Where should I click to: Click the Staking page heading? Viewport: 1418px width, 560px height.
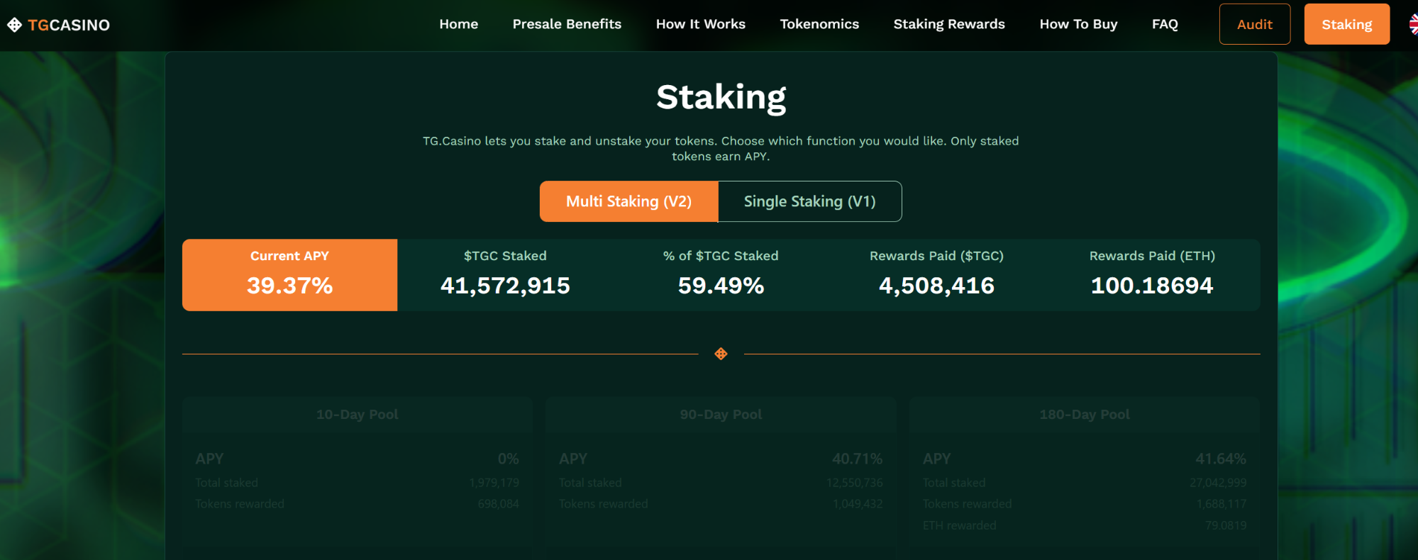(721, 97)
